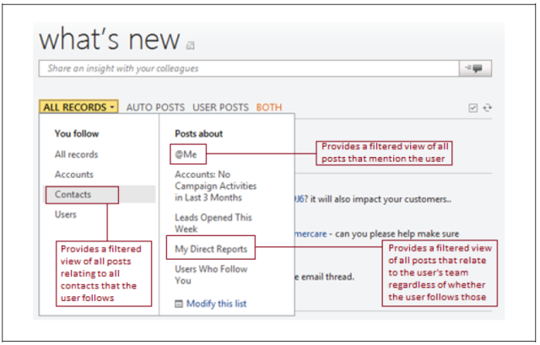Select the BOTH posts filter
This screenshot has height=345, width=540.
pos(269,107)
